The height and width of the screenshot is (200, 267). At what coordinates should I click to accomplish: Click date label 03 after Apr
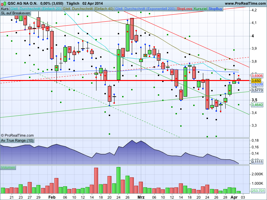click(243, 197)
